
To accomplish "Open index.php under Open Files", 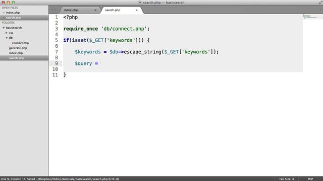I will [x=13, y=13].
